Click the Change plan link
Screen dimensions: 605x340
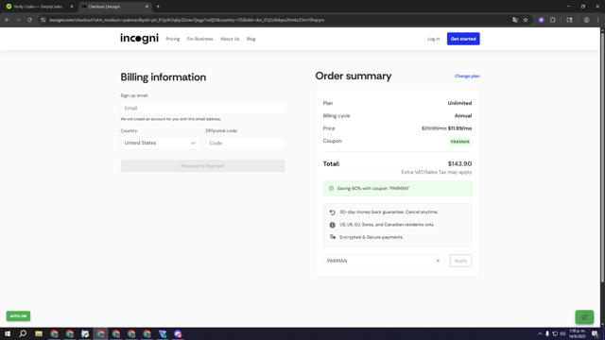(467, 76)
